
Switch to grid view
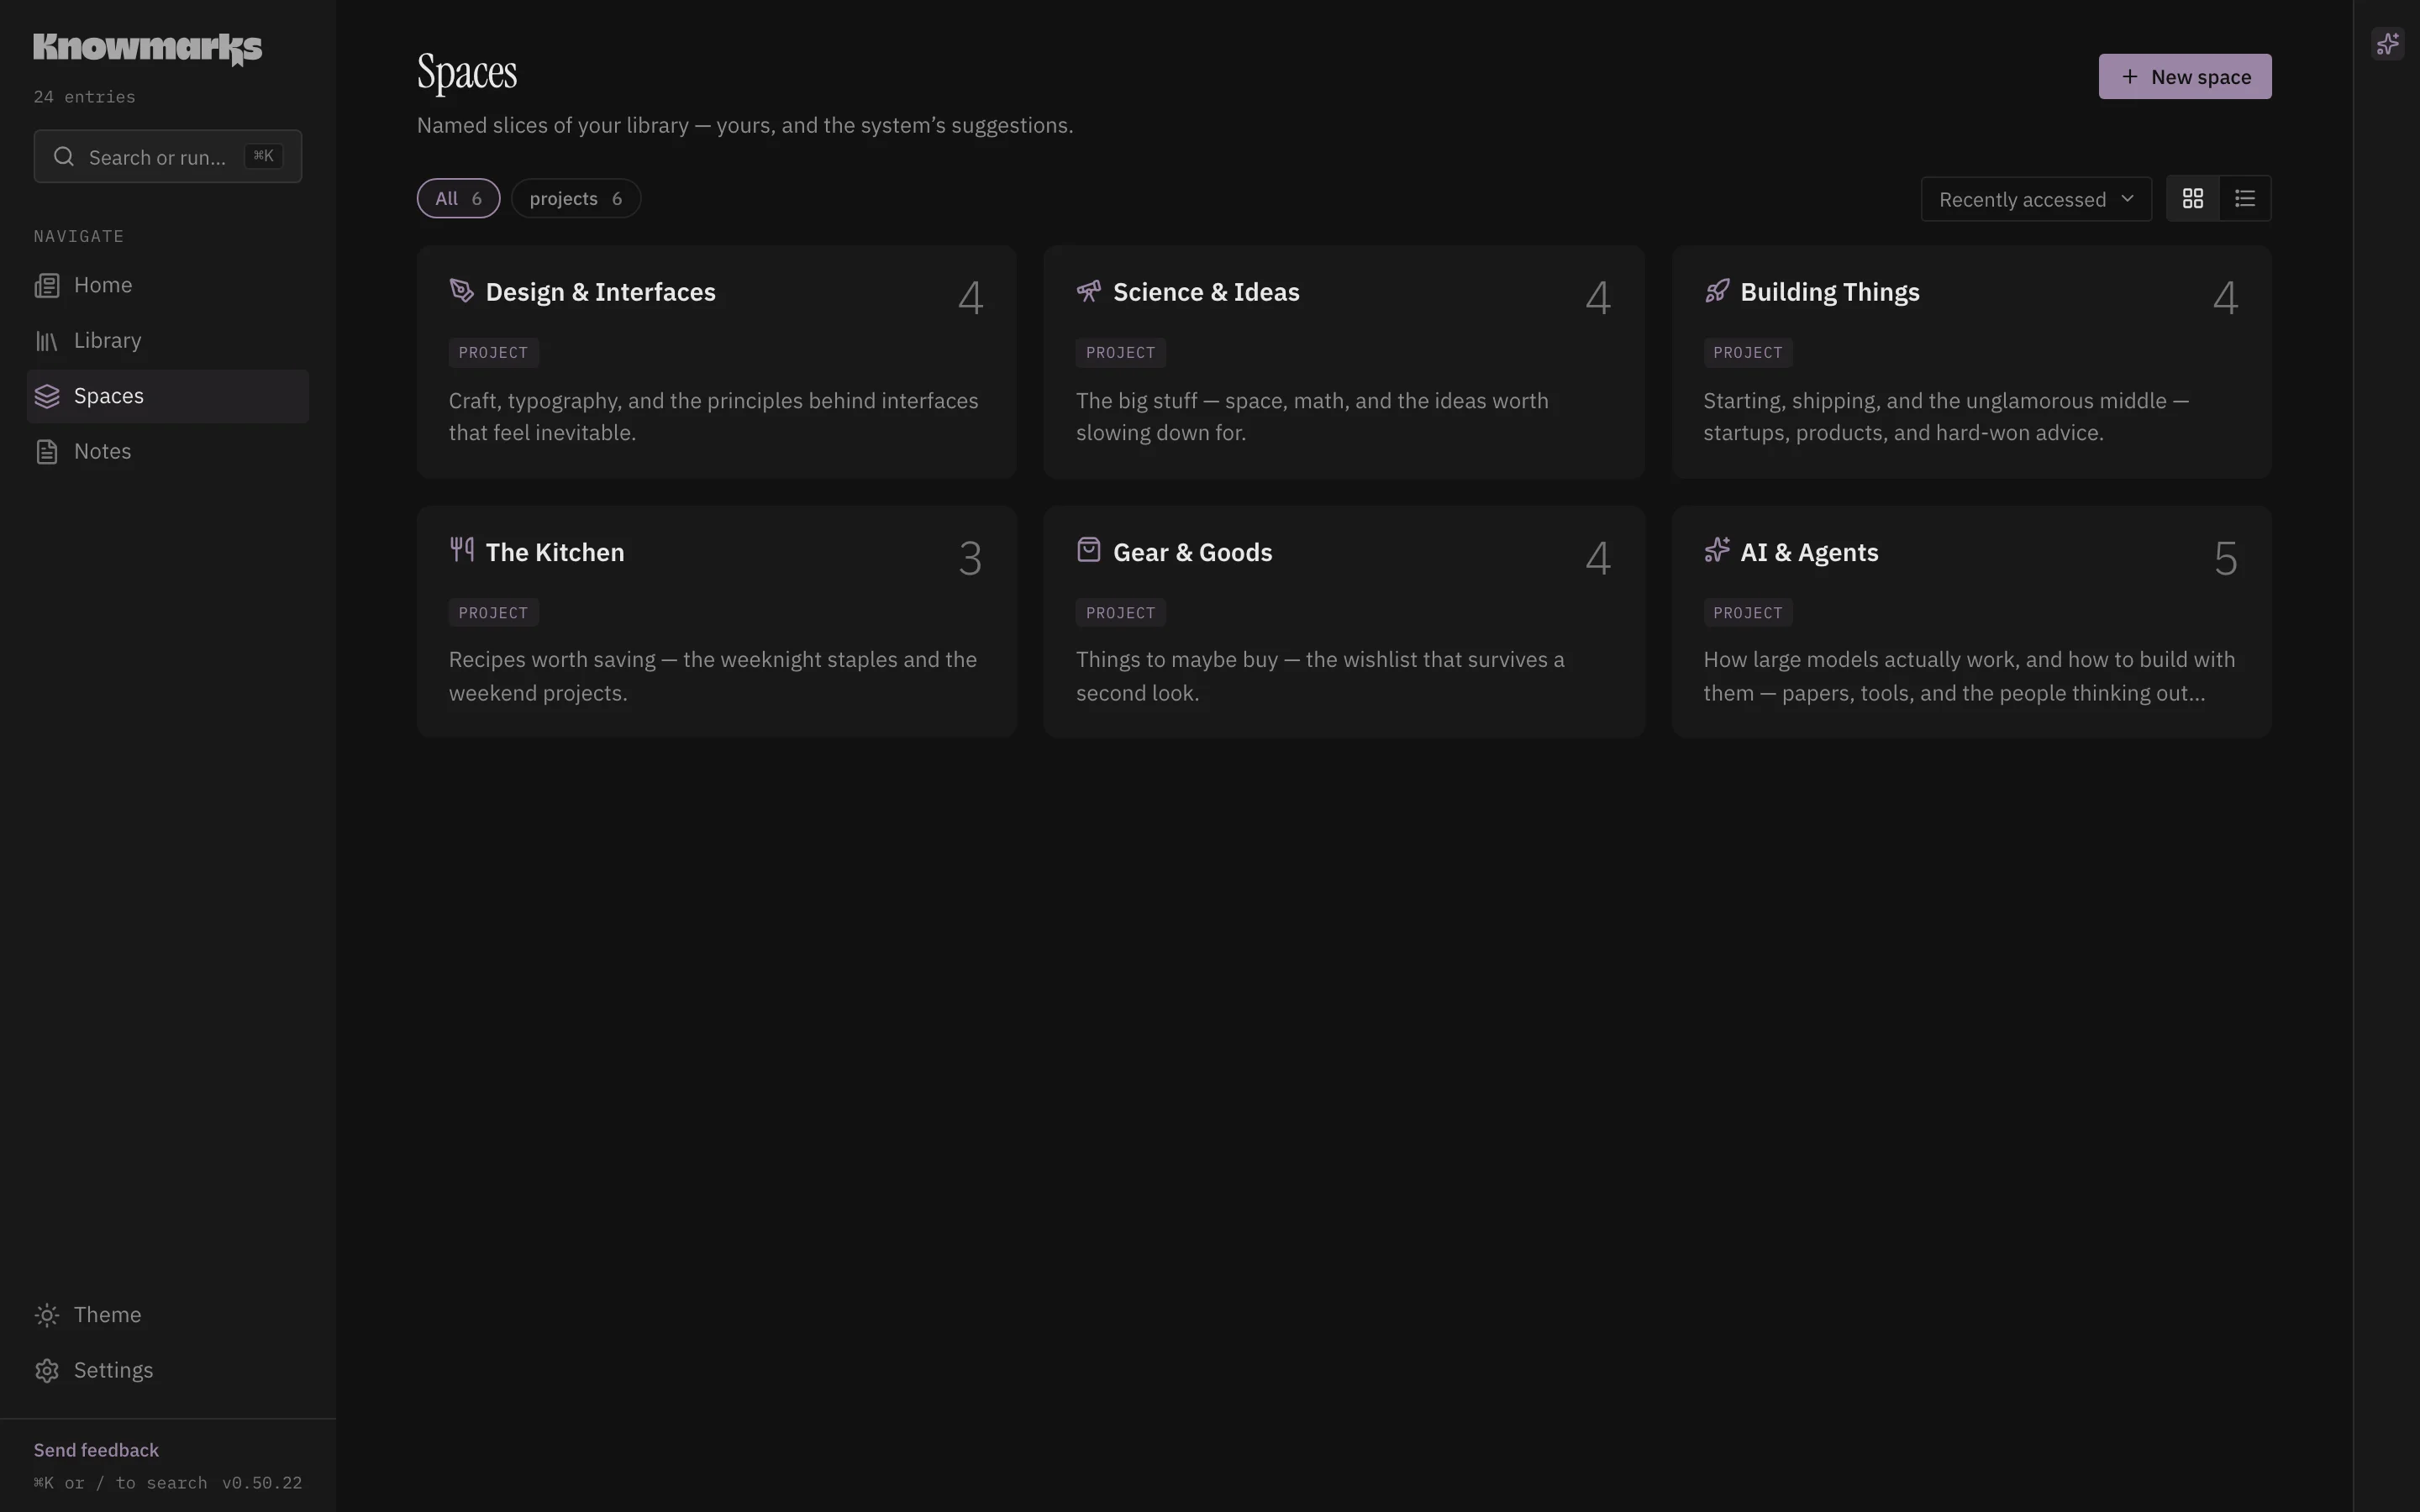tap(2192, 198)
